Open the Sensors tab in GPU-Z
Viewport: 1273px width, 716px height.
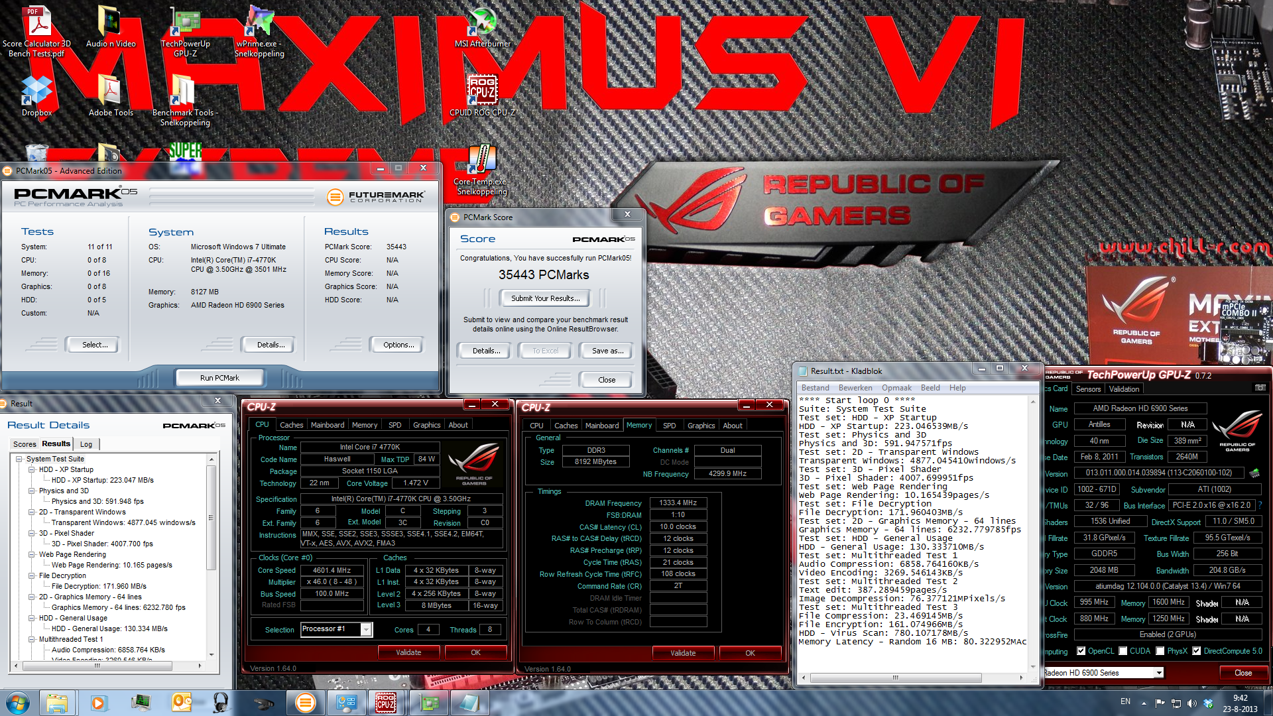[1088, 389]
